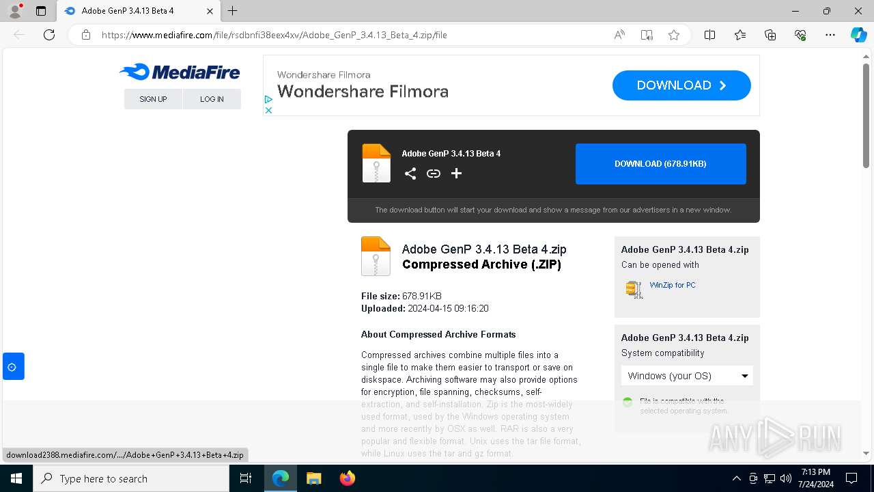Add page to favorites star
The width and height of the screenshot is (874, 492).
(x=674, y=35)
